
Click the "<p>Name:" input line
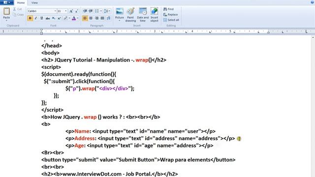tap(140, 131)
